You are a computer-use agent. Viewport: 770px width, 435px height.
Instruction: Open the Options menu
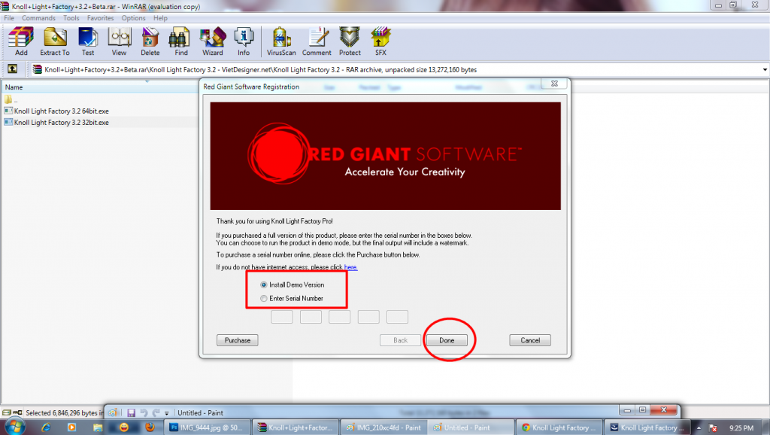[x=133, y=18]
